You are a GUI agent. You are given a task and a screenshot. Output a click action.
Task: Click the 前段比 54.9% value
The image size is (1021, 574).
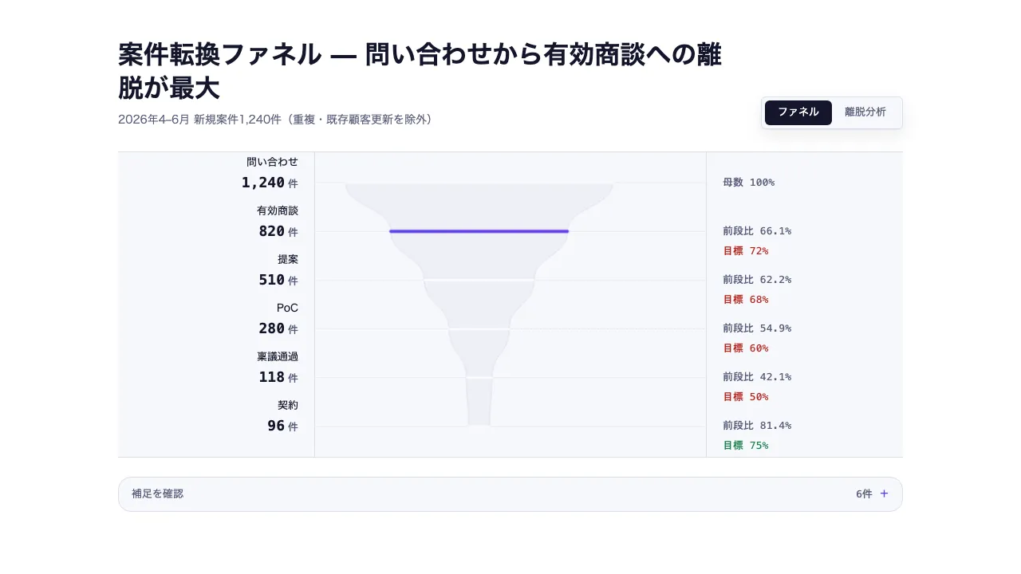[757, 328]
